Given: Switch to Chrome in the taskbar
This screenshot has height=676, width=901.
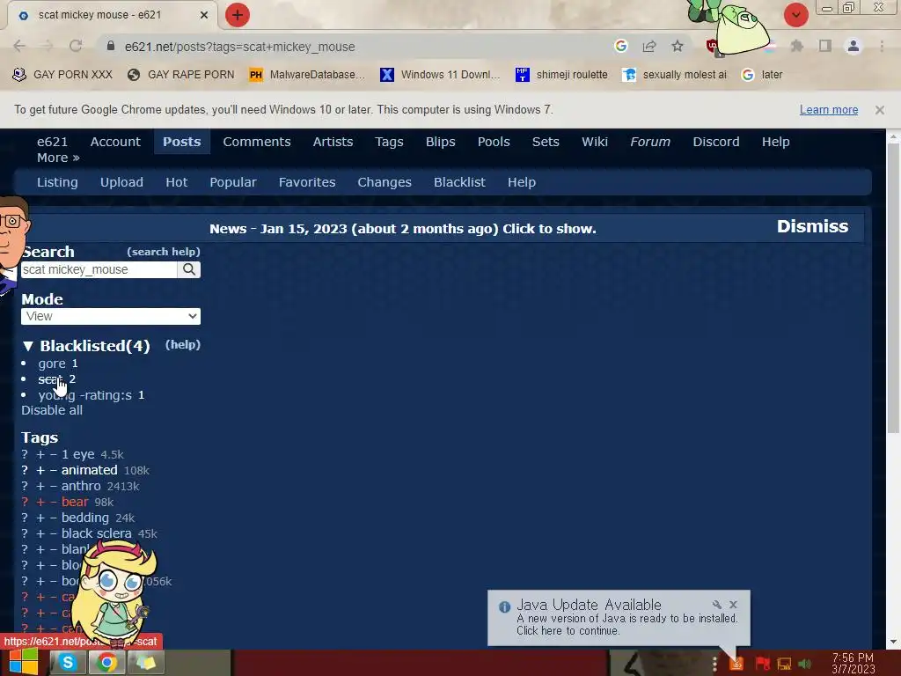Looking at the screenshot, I should point(106,663).
